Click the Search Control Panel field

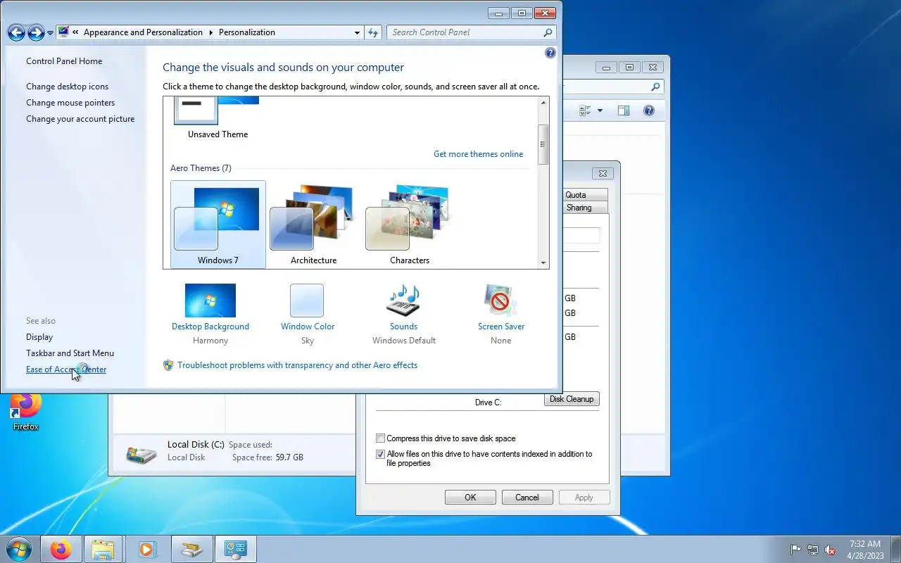tap(471, 32)
